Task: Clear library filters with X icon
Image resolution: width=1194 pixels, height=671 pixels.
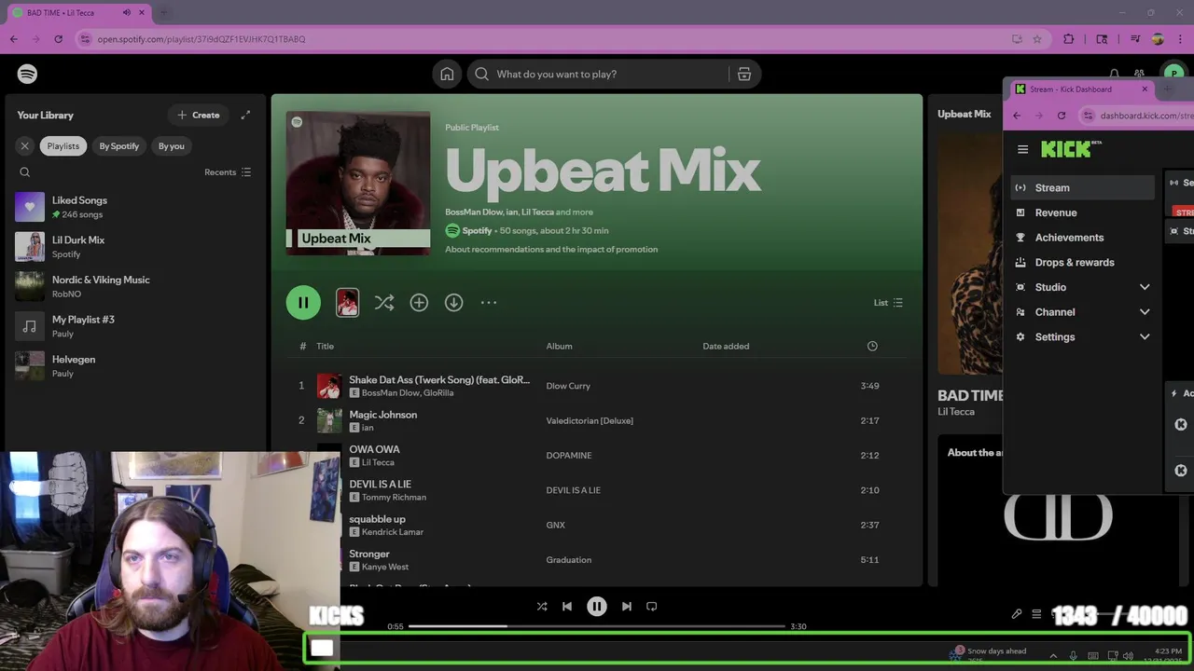Action: click(25, 145)
